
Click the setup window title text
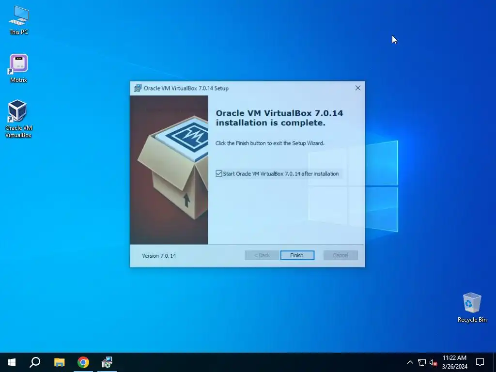coord(186,88)
